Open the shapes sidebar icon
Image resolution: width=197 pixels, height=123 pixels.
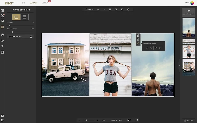click(x=2, y=41)
